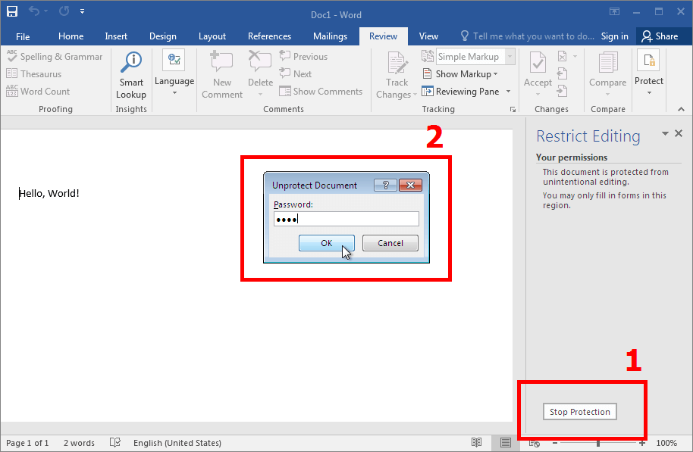Switch to the Mailings tab

pyautogui.click(x=330, y=36)
